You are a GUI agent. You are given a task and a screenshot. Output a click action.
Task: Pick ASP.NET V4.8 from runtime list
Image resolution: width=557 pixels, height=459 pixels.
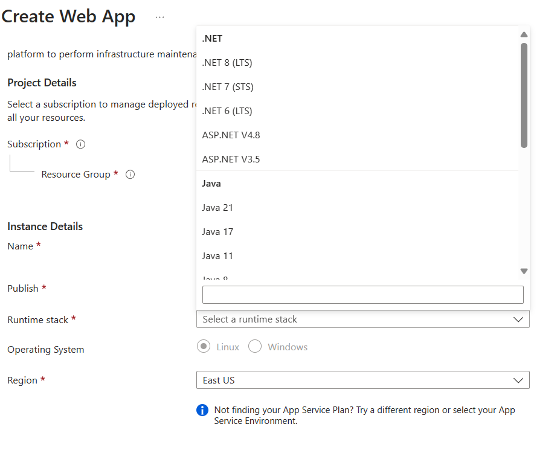231,135
